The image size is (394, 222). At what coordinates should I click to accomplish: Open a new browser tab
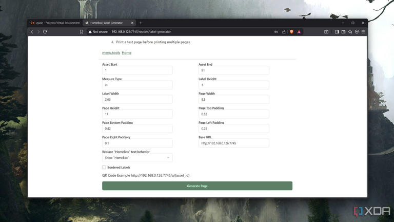(x=141, y=23)
